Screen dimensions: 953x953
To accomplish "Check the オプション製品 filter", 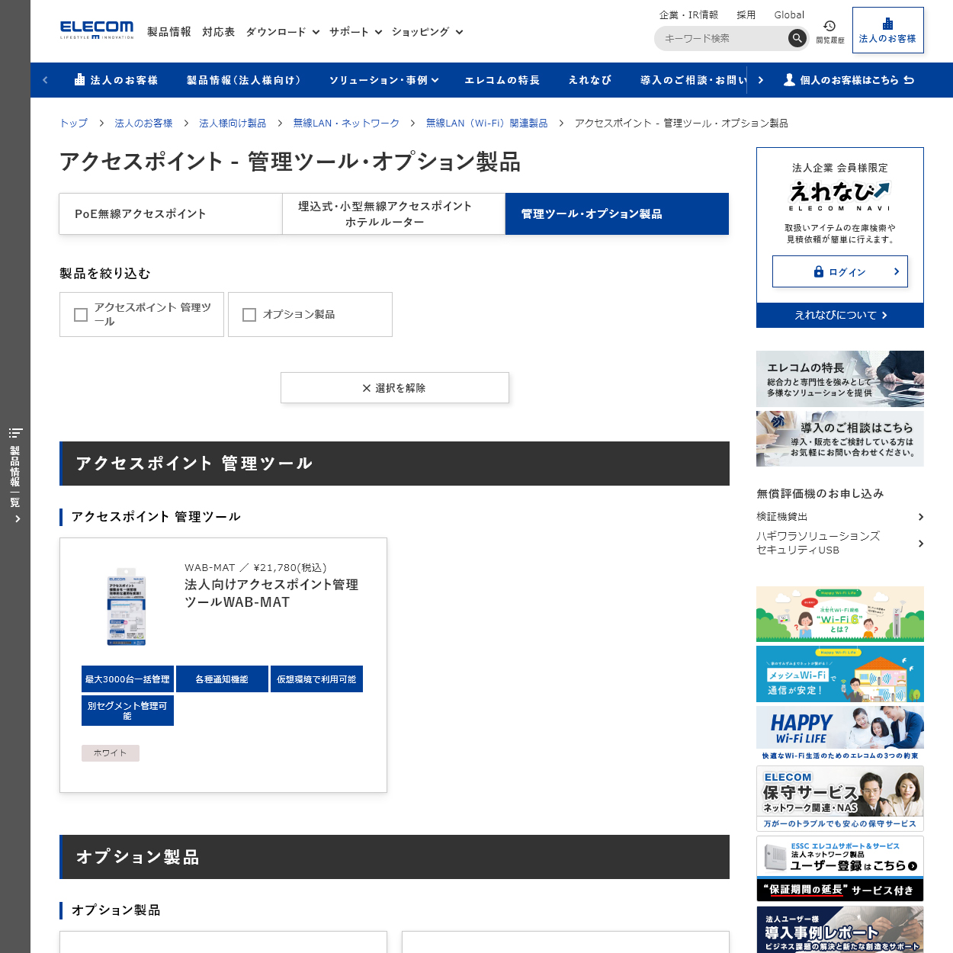I will coord(310,314).
